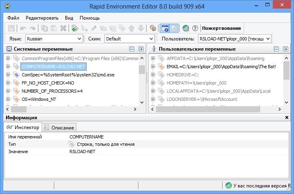Expand the HOMEPATH tree node
This screenshot has height=194, width=294.
pyautogui.click(x=153, y=83)
